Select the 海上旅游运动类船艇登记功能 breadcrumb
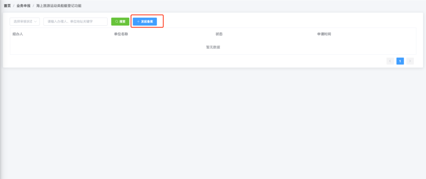The image size is (426, 179). click(x=59, y=6)
